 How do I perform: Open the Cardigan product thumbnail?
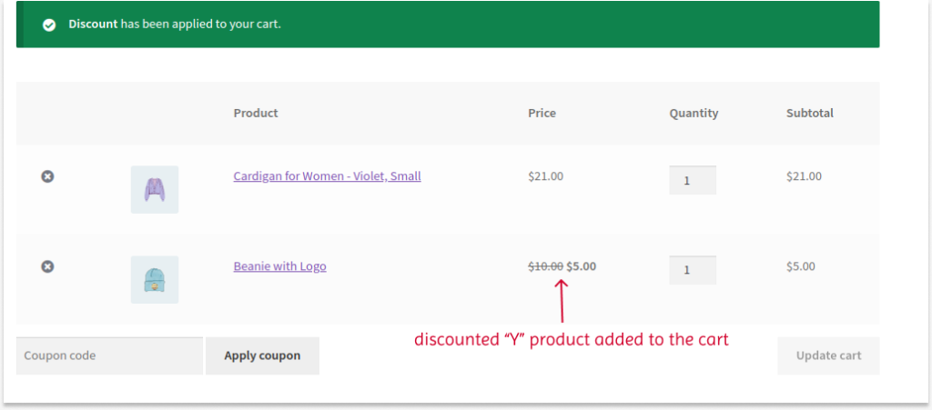155,189
